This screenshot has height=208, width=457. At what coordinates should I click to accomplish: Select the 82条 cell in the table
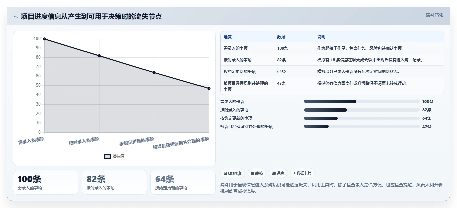pos(282,60)
